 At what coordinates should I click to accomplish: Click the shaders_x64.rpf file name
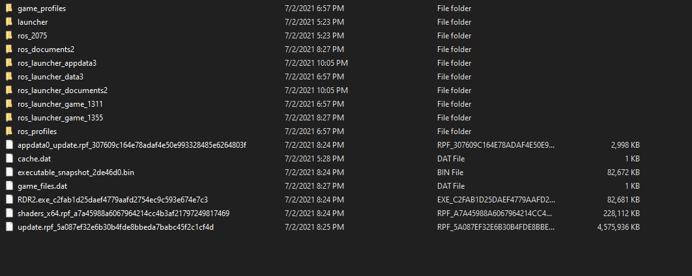tap(124, 214)
